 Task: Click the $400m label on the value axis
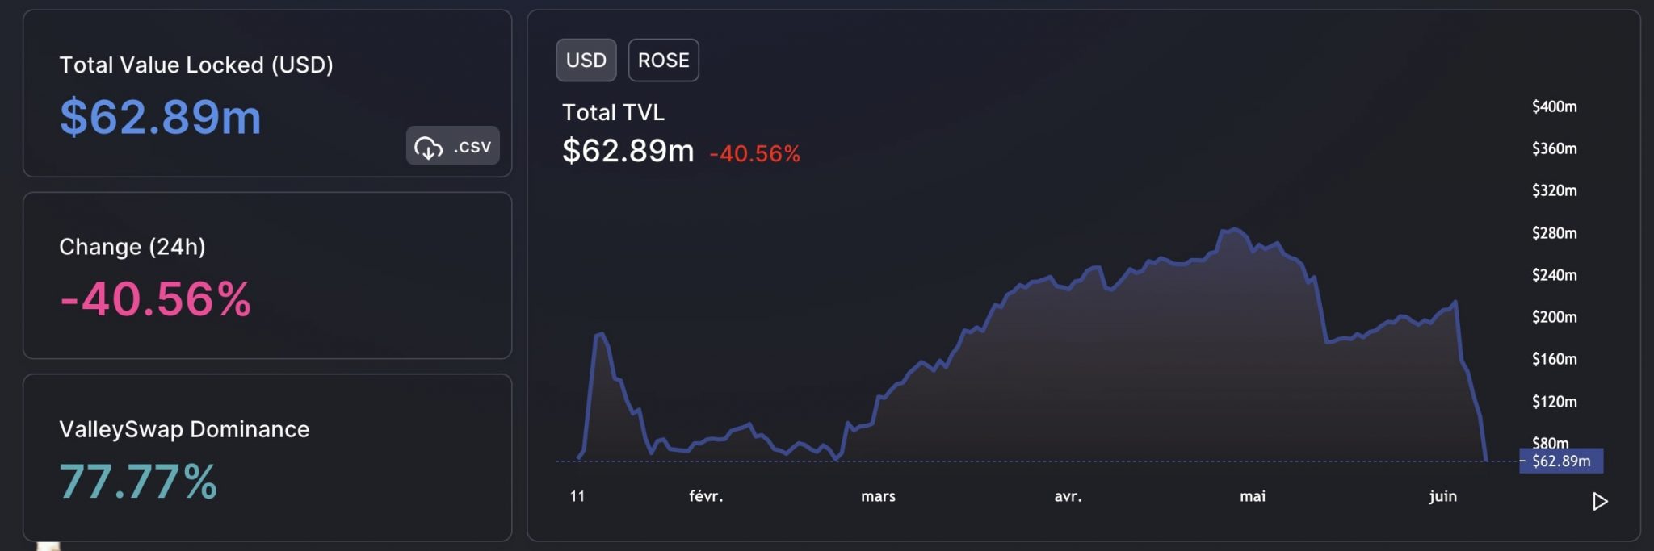(1554, 106)
